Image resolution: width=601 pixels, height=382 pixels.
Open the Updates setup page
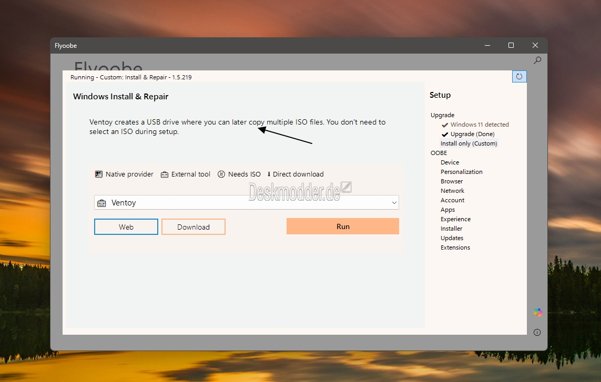[452, 238]
